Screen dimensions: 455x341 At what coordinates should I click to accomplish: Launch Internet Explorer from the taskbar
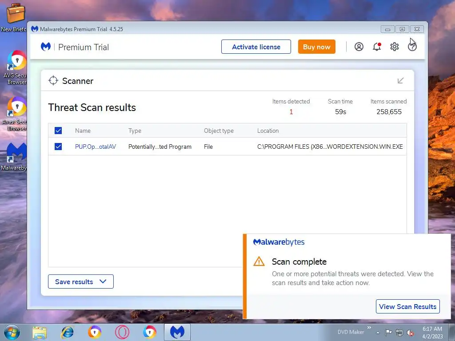pos(67,332)
